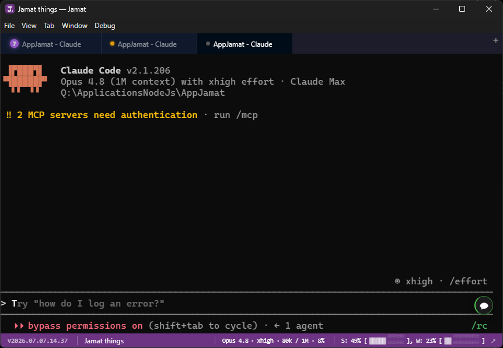The height and width of the screenshot is (348, 503).
Task: Click the Q:\ApplicationsNodeJs\AppJamat path
Action: tap(143, 93)
